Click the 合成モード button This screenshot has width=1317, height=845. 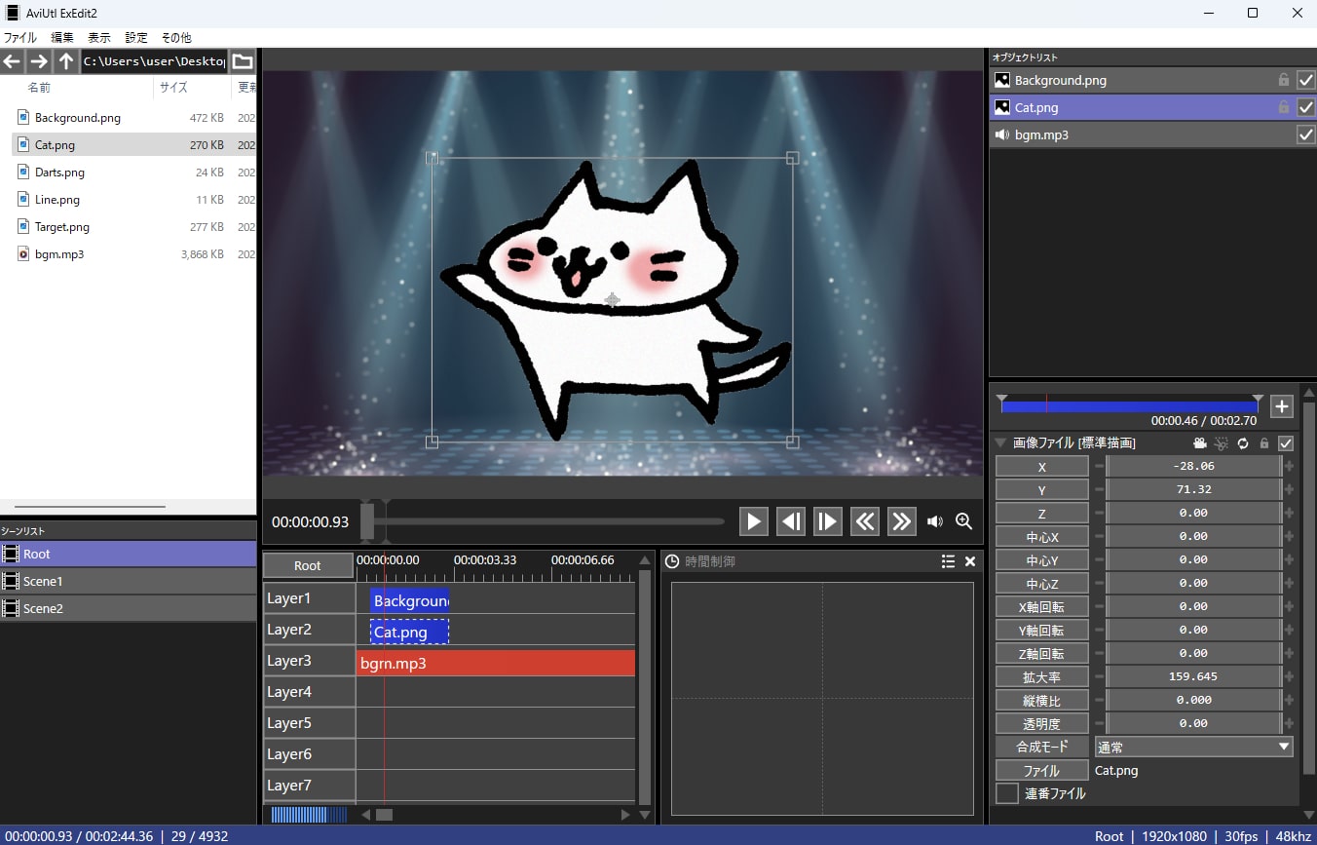[x=1042, y=747]
